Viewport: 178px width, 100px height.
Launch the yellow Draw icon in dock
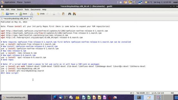tap(99, 97)
